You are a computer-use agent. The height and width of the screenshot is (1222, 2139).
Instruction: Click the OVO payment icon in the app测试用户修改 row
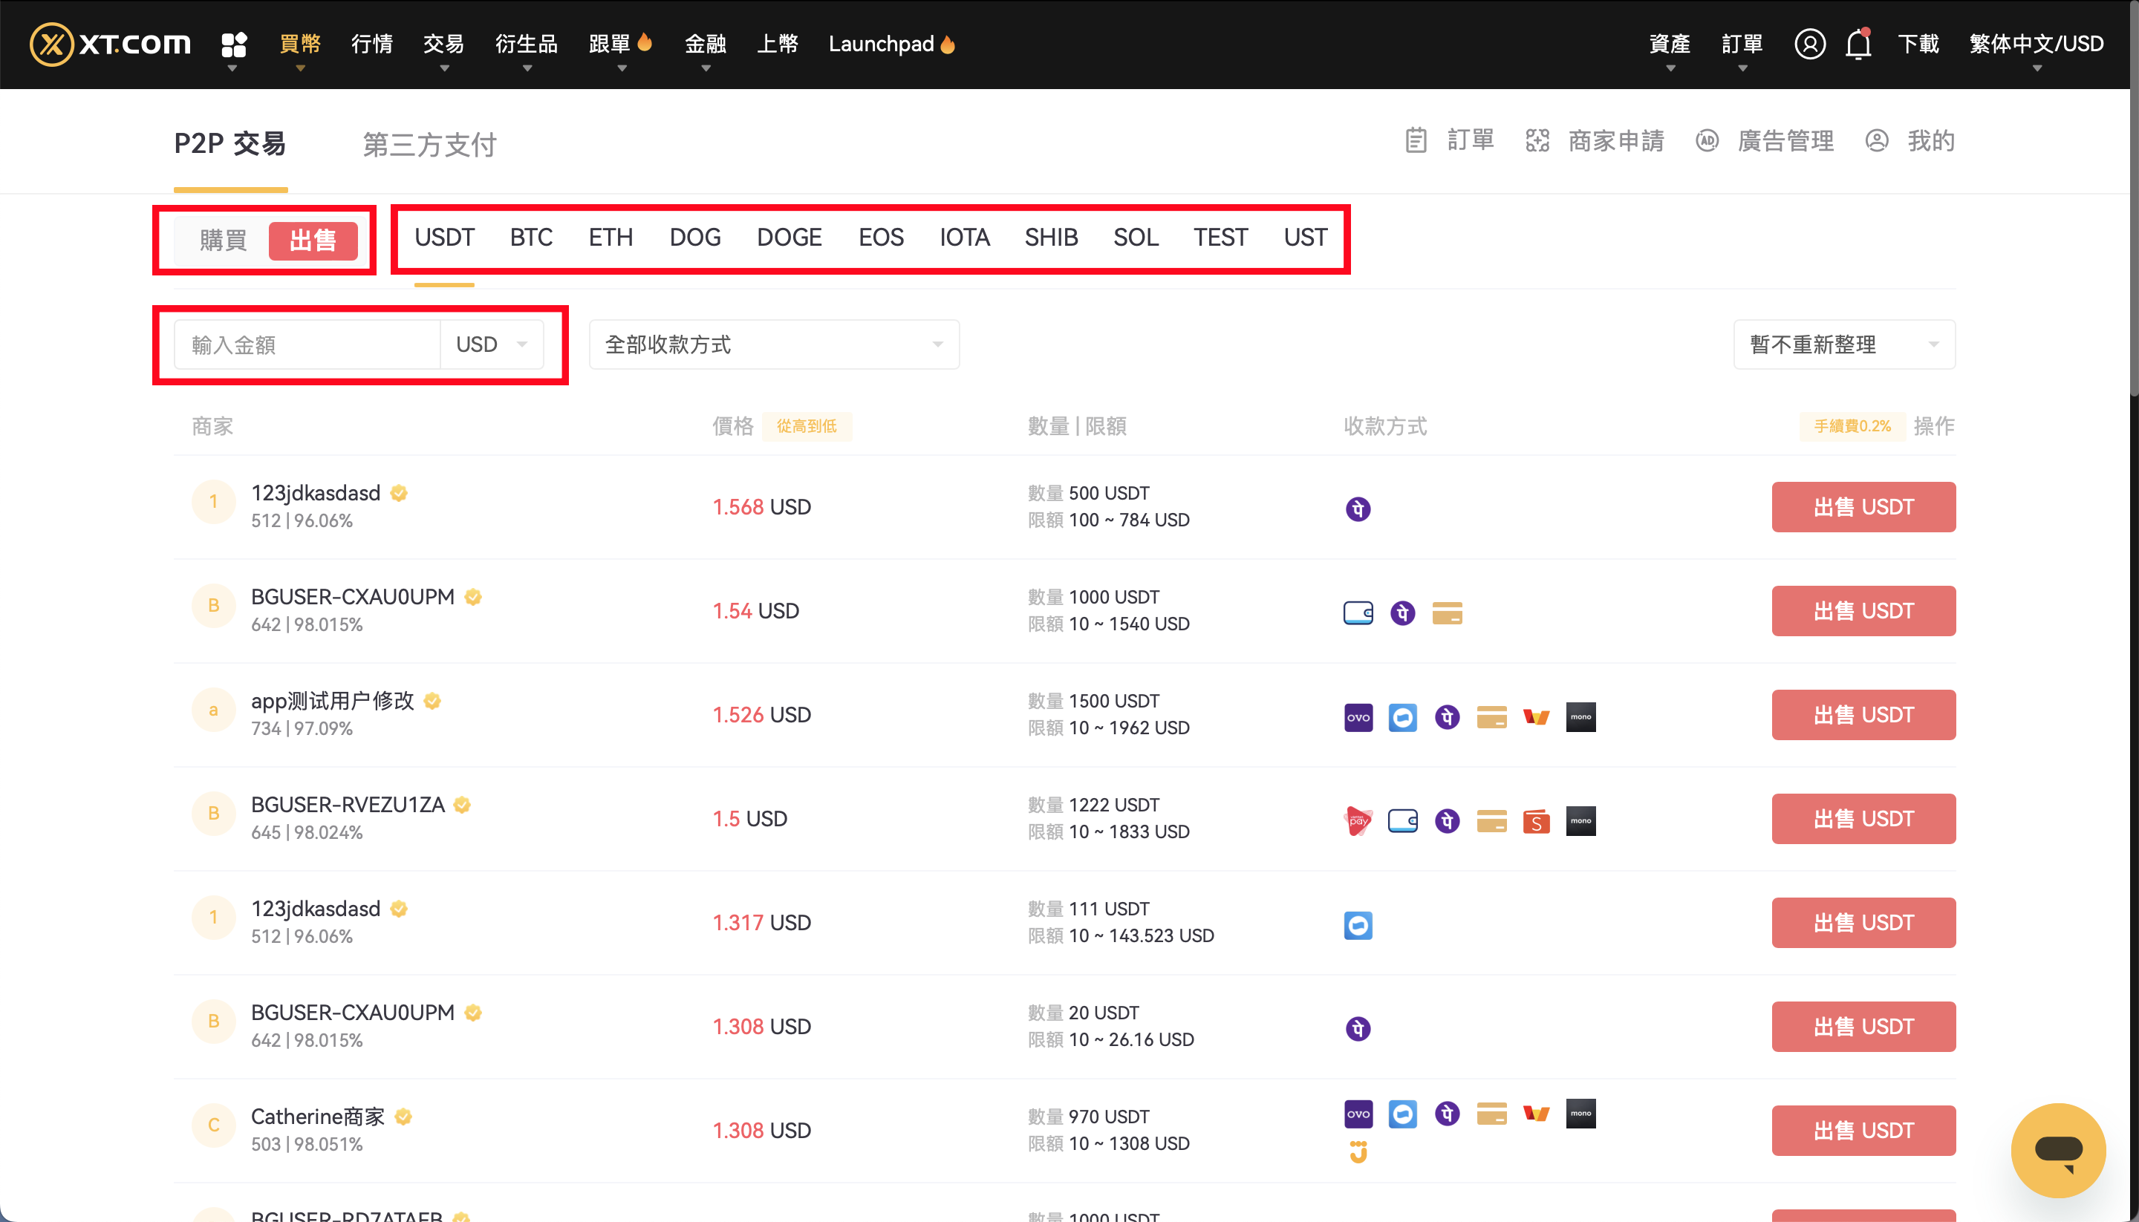(1358, 716)
